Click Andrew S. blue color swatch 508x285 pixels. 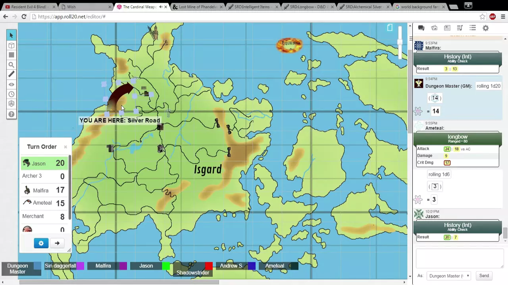252,266
